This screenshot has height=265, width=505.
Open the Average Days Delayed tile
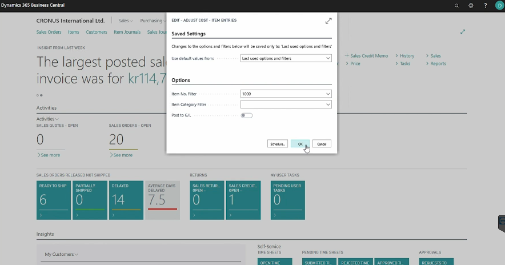(x=163, y=200)
